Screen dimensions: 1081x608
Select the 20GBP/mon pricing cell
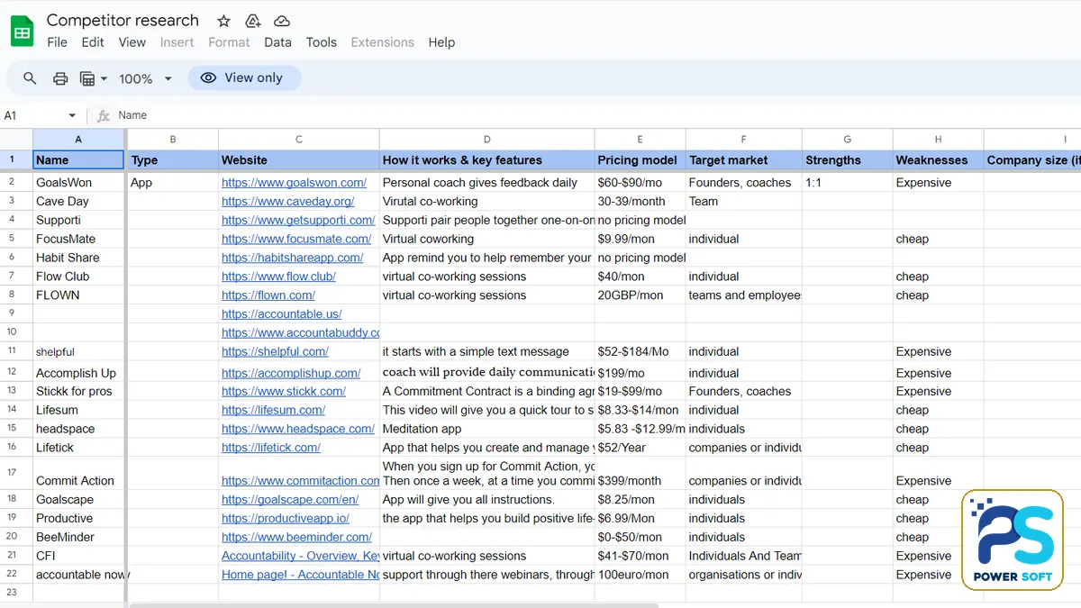pos(640,295)
